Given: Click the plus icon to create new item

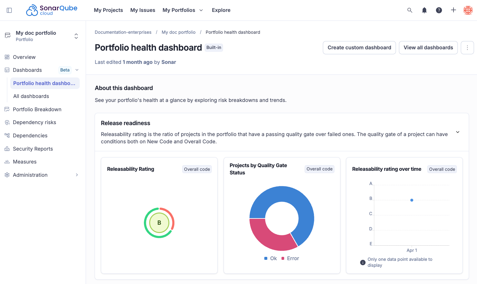Looking at the screenshot, I should point(453,10).
